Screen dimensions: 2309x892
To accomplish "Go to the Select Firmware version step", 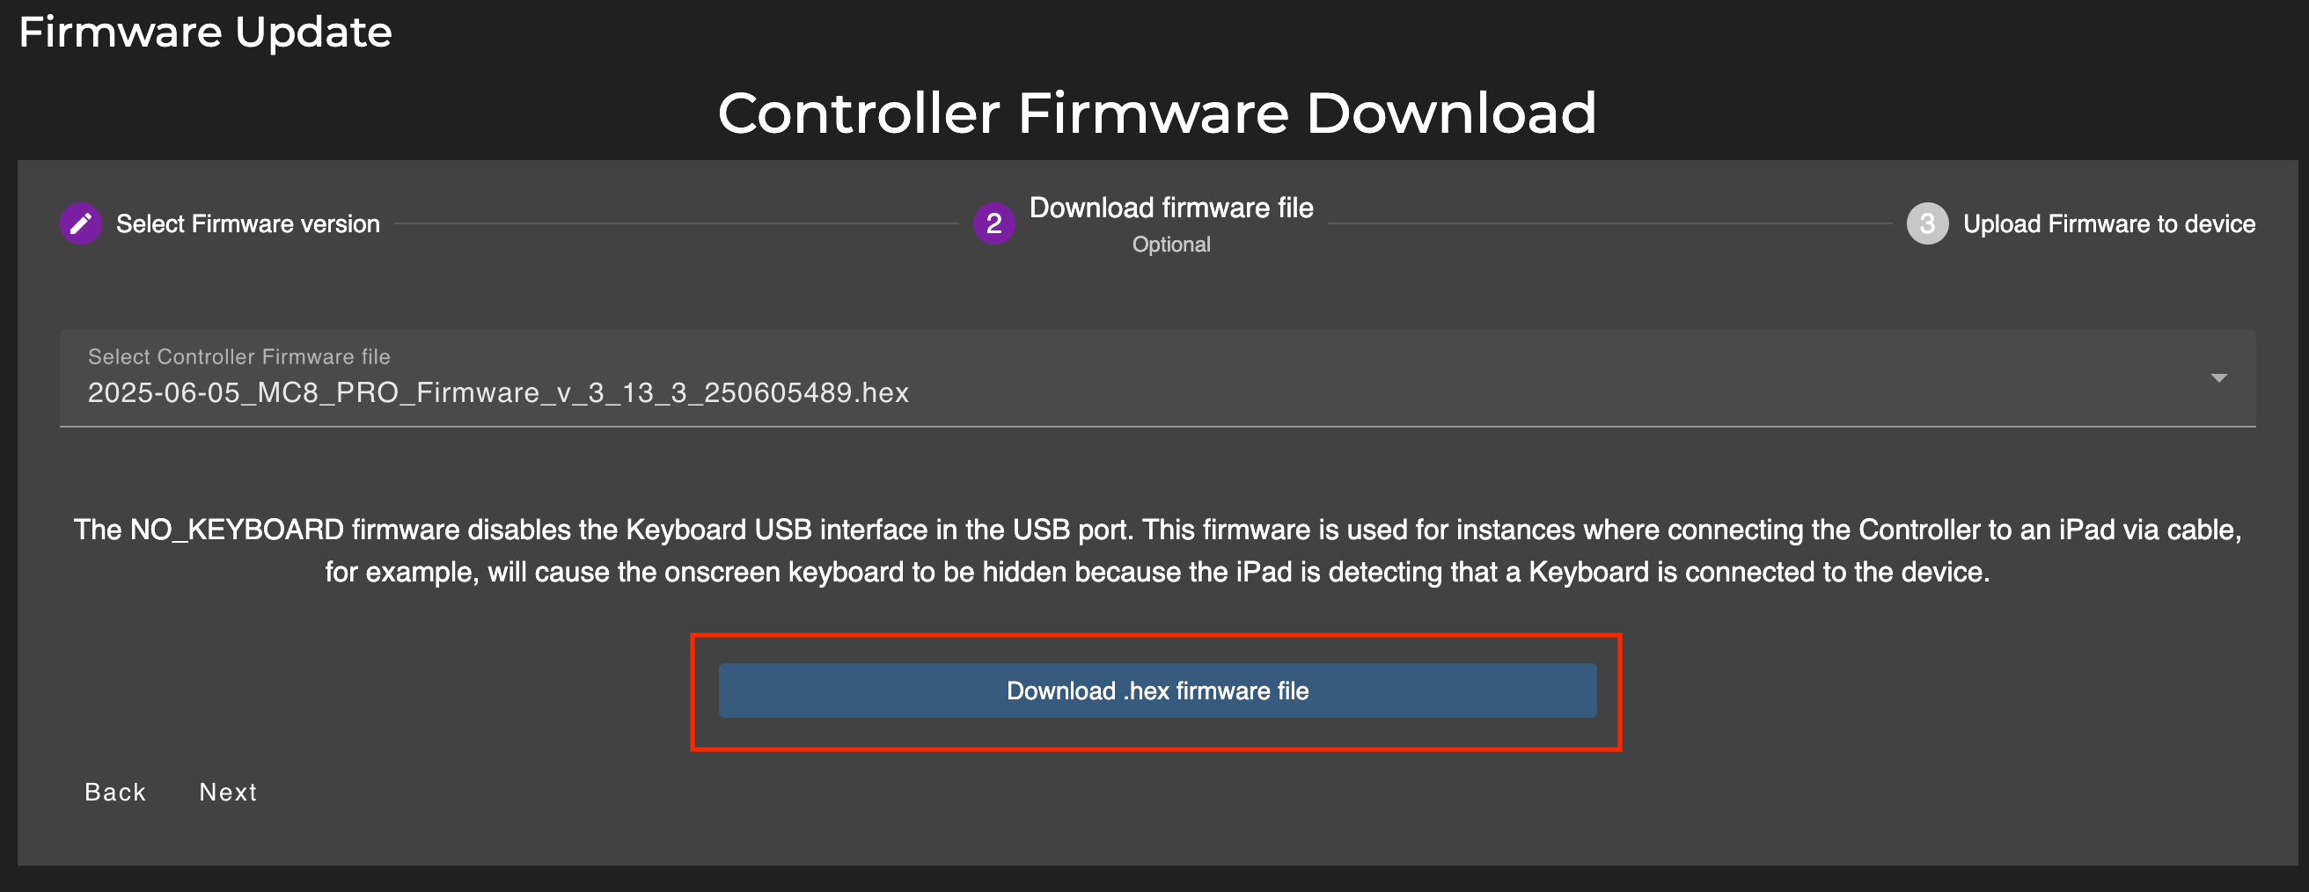I will click(247, 223).
